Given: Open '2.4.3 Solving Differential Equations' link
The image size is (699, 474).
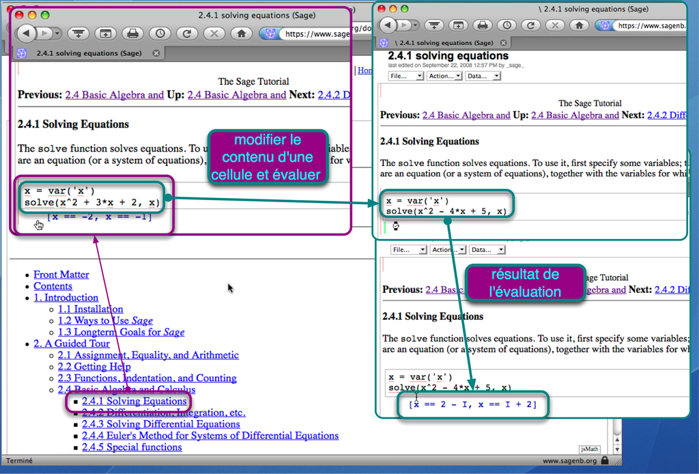Looking at the screenshot, I should click(x=161, y=424).
